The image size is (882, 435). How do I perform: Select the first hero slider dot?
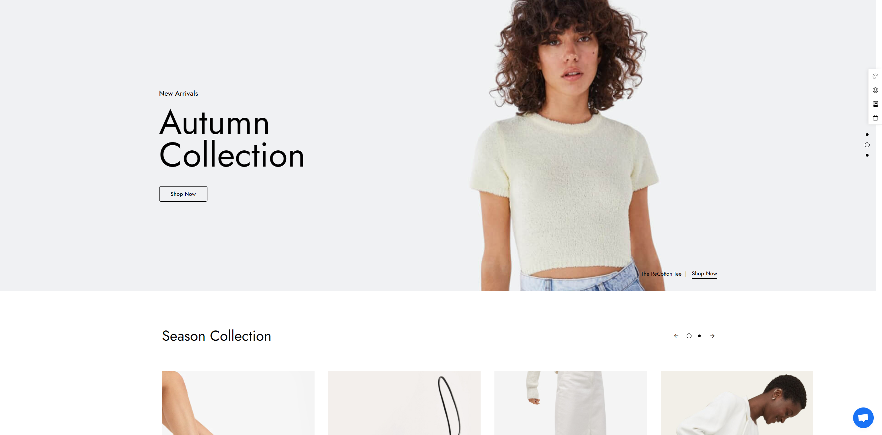tap(867, 135)
